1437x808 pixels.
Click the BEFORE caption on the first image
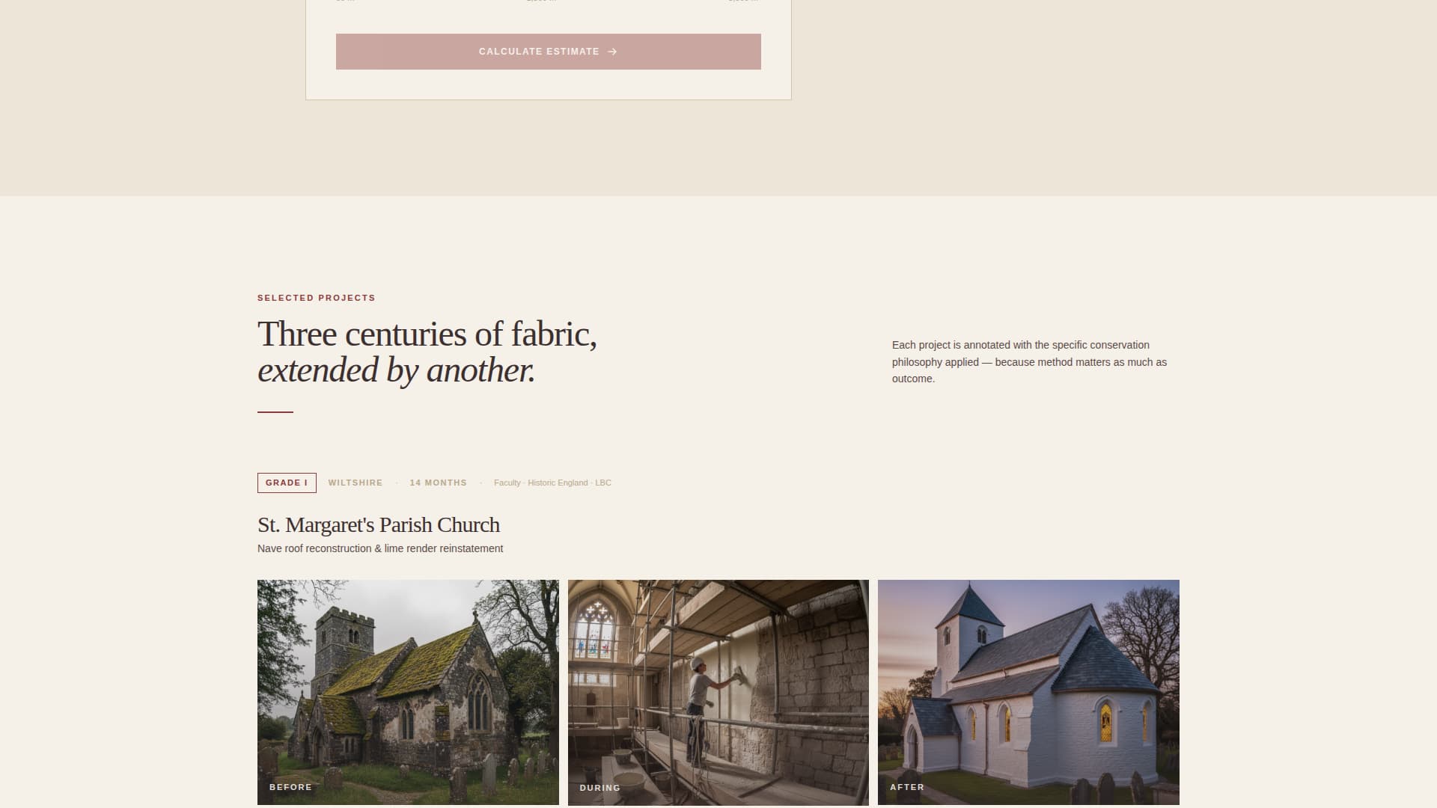click(290, 787)
